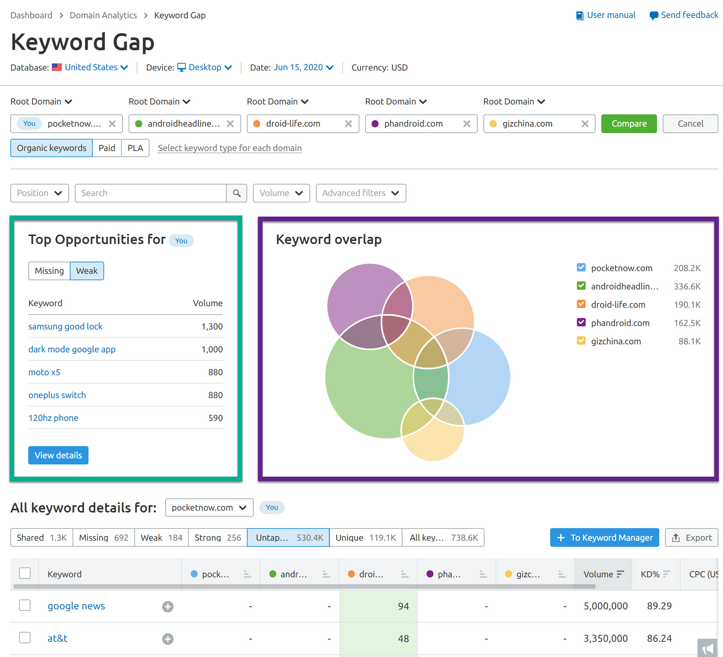Viewport: 723px width, 657px height.
Task: Click the Desktop monitor icon
Action: (x=182, y=67)
